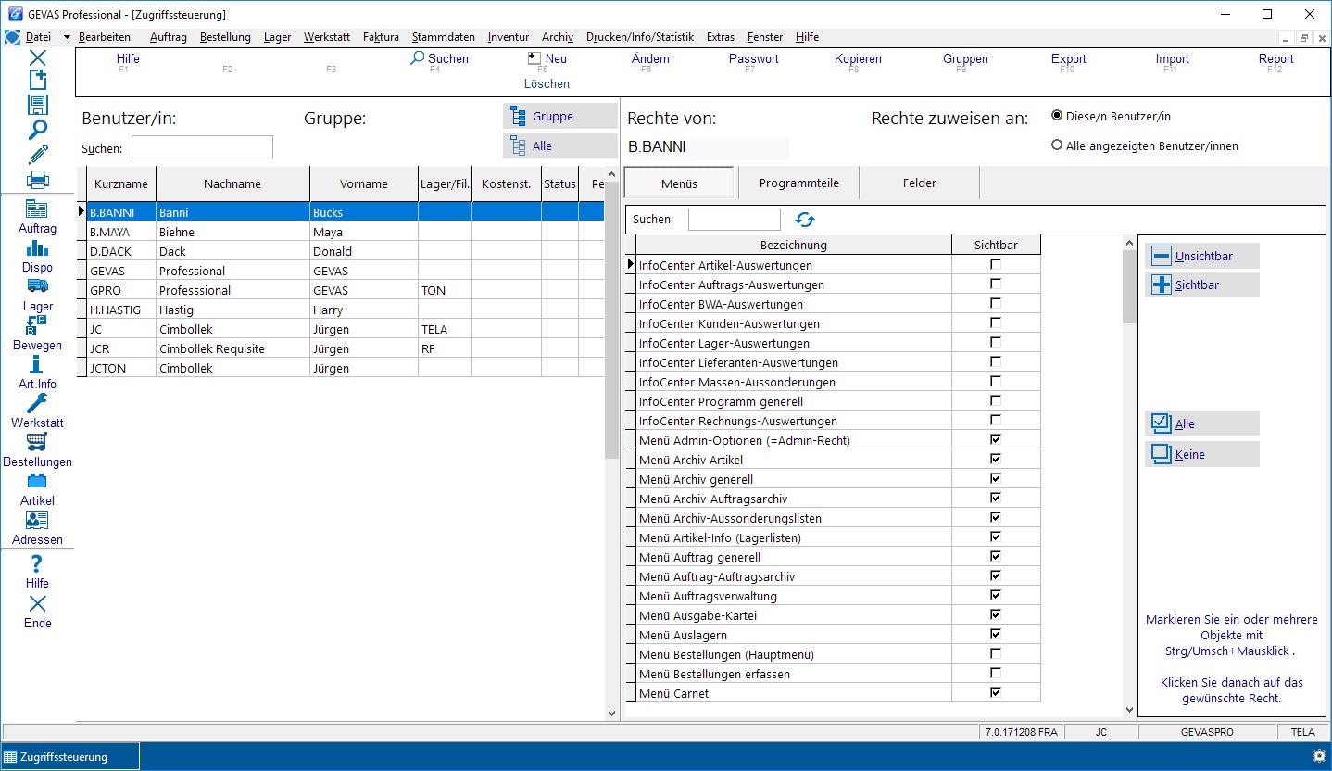Open the dropdown arrow next to Datei
Viewport: 1332px width, 771px height.
(x=67, y=37)
